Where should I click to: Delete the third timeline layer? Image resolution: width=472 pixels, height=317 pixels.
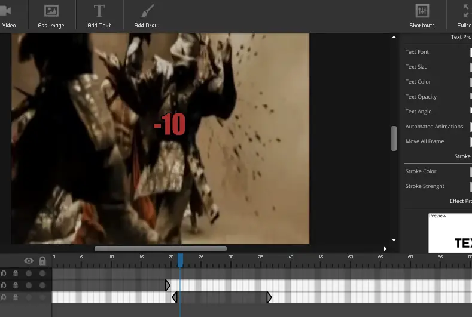tap(16, 297)
